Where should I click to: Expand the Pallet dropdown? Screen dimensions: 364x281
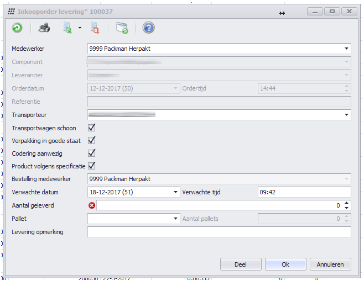(x=175, y=219)
